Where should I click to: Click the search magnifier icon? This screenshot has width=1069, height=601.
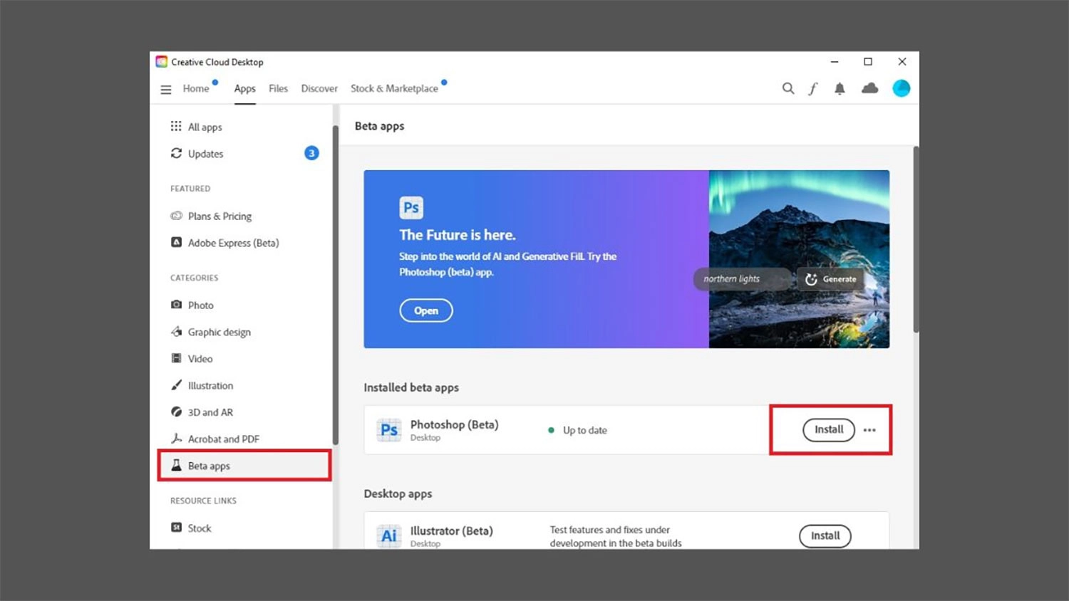pyautogui.click(x=788, y=88)
